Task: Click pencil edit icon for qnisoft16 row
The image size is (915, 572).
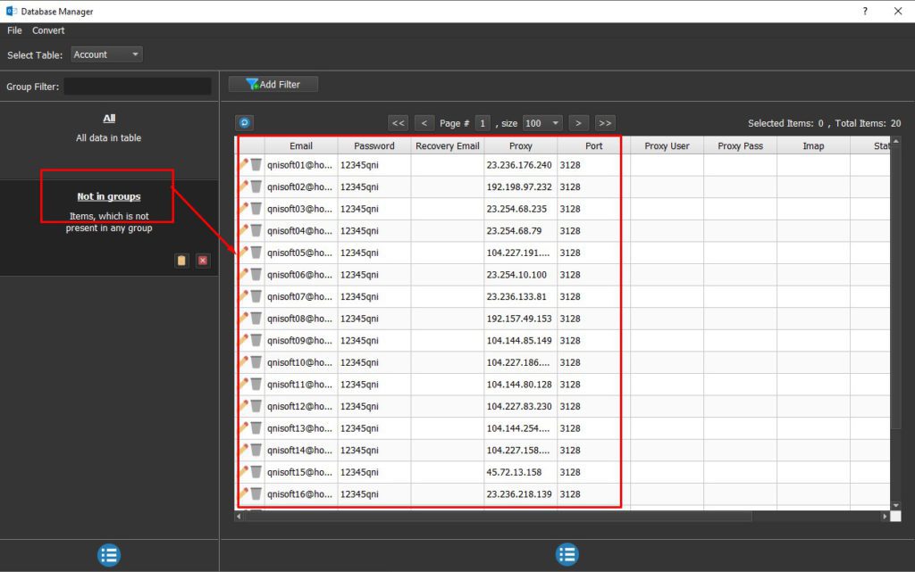Action: pos(244,494)
